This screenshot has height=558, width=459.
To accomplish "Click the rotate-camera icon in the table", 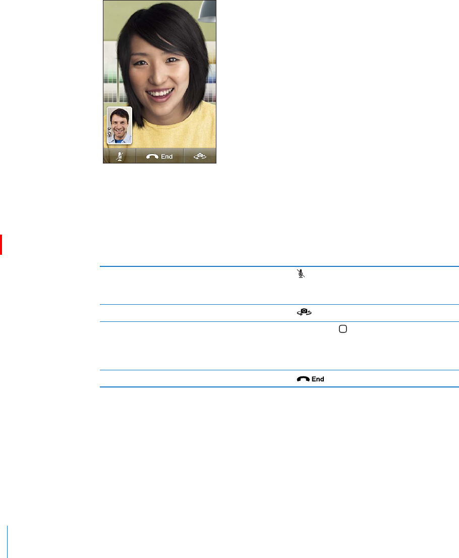I will [x=304, y=312].
